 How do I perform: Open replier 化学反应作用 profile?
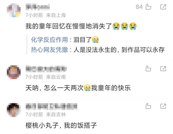click(x=49, y=40)
